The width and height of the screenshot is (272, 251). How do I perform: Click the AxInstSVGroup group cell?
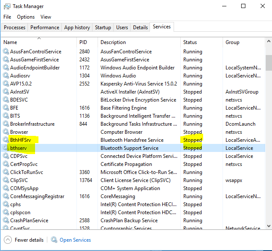tap(242, 91)
